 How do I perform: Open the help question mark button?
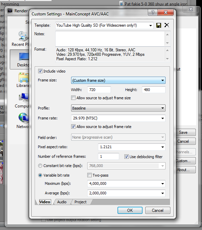[x=153, y=12]
